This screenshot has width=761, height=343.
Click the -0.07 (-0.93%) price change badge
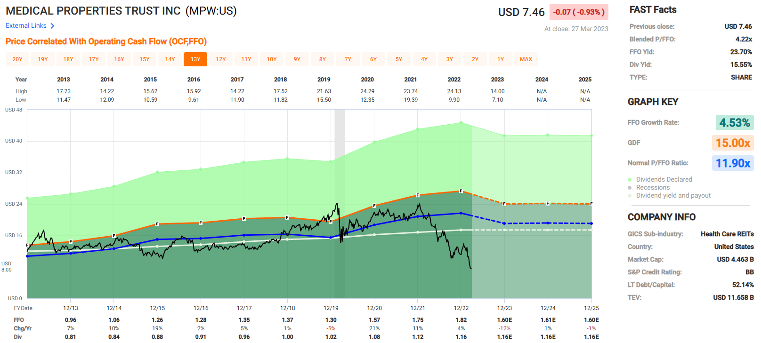click(x=579, y=12)
